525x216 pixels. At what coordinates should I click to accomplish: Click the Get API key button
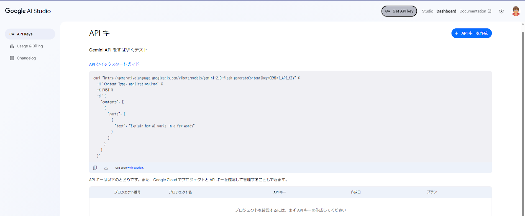(x=399, y=11)
